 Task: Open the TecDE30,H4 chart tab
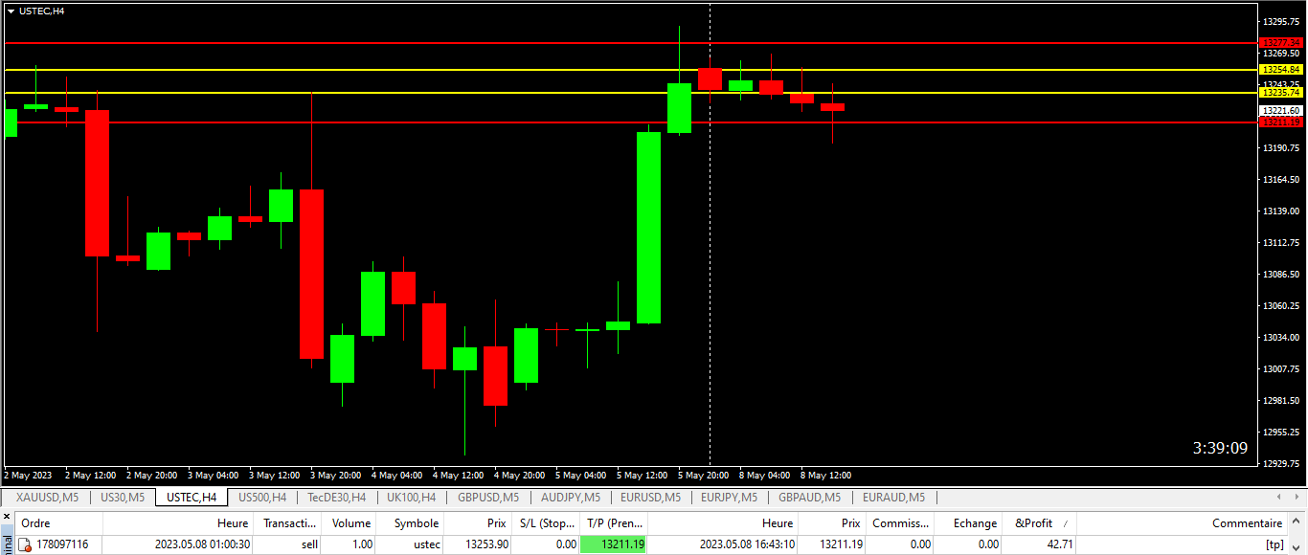(337, 498)
